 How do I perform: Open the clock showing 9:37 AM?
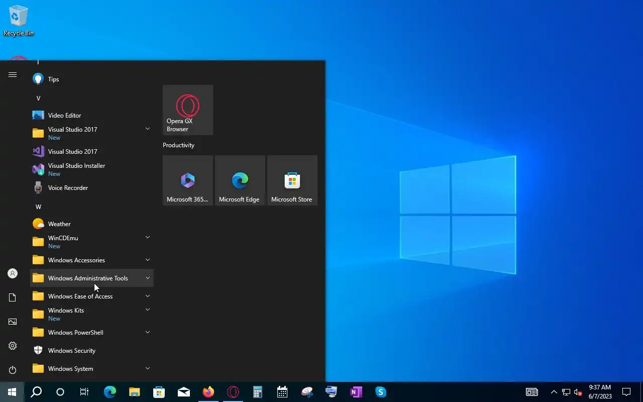[x=600, y=392]
